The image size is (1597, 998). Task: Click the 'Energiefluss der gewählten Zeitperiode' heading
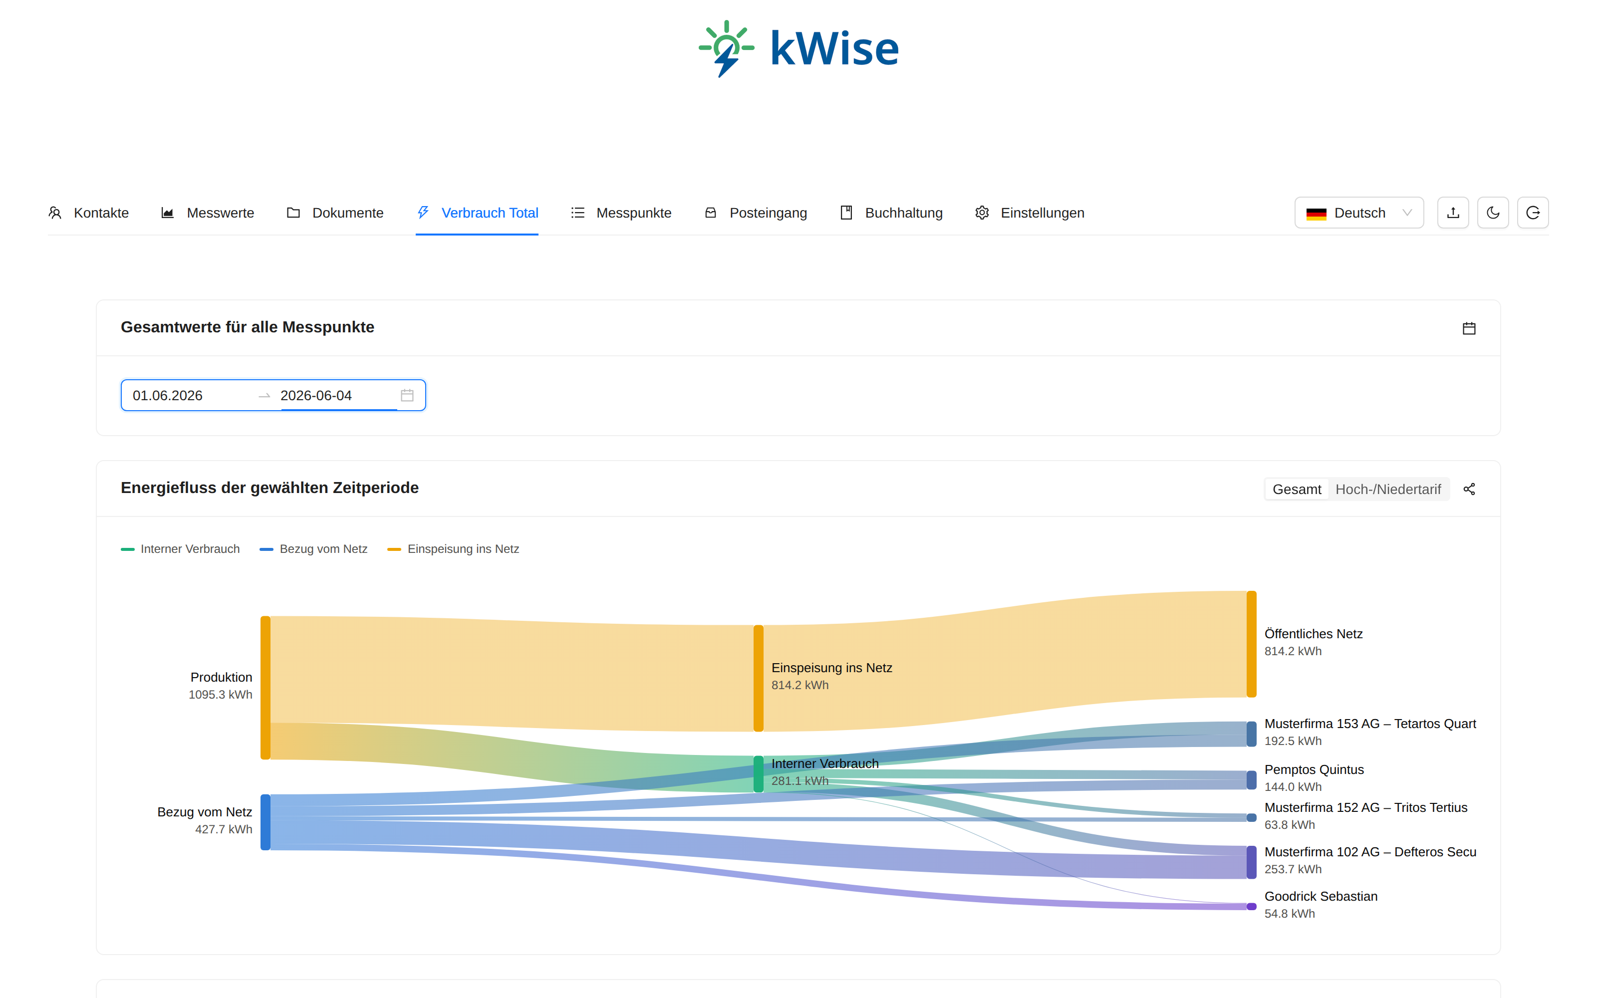click(x=269, y=488)
